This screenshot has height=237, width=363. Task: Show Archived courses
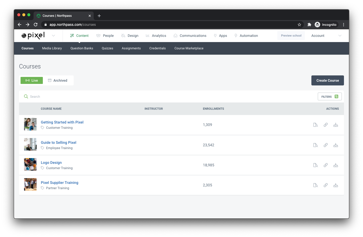click(58, 80)
